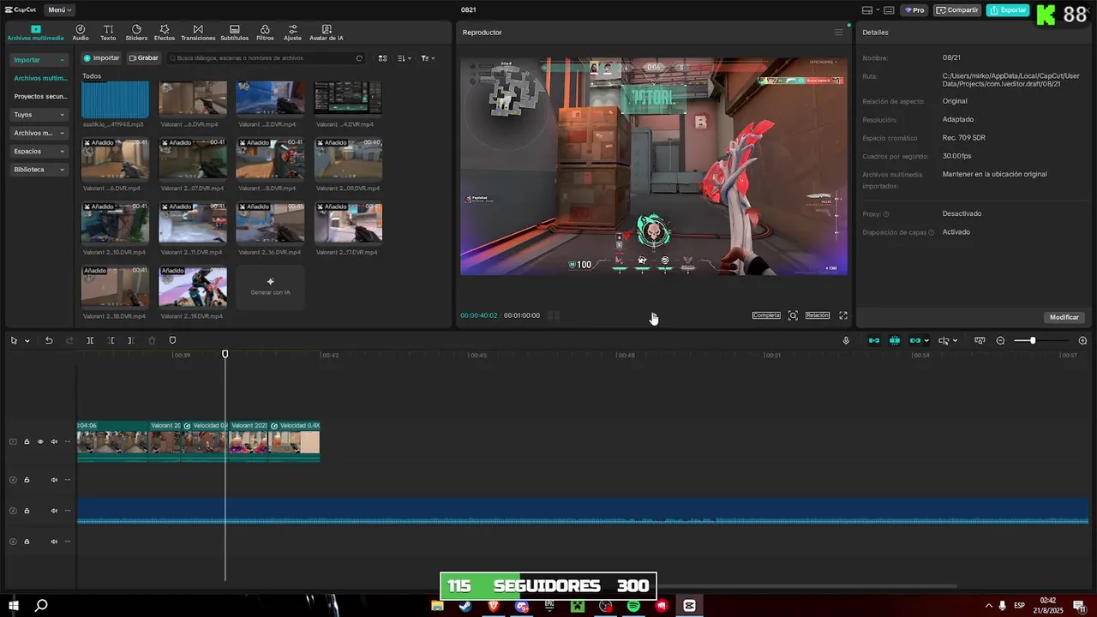Click the delete-left trim tool
Image resolution: width=1097 pixels, height=617 pixels.
[x=111, y=341]
